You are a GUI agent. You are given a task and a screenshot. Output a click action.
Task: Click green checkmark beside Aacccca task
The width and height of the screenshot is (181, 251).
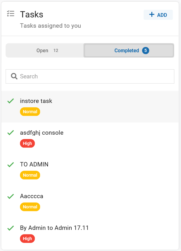[11, 196]
